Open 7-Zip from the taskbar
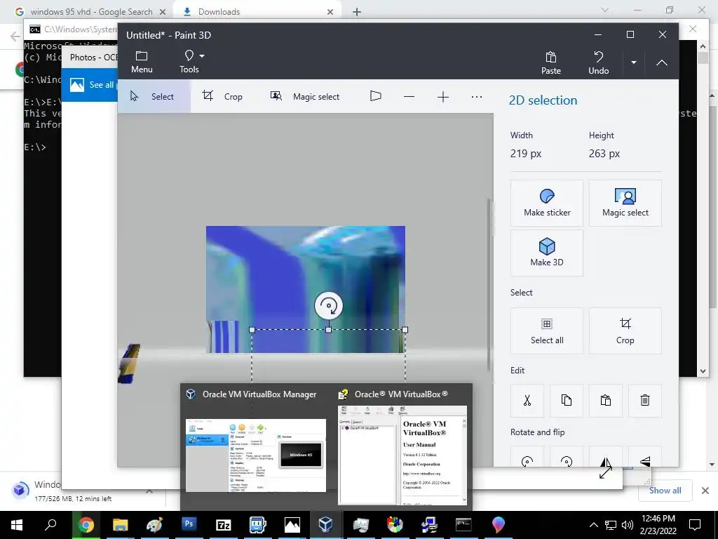The width and height of the screenshot is (718, 539). pos(223,525)
